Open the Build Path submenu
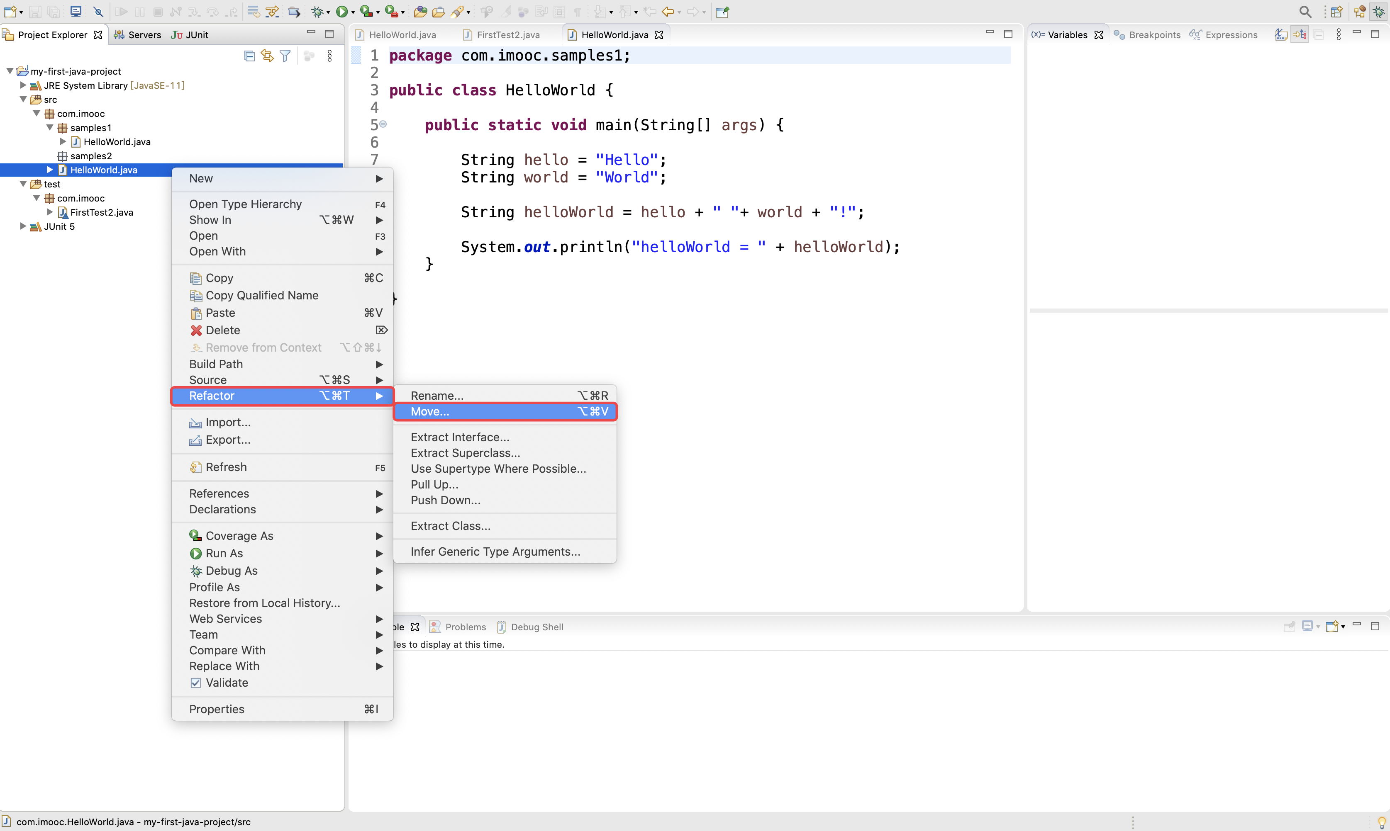 click(283, 364)
